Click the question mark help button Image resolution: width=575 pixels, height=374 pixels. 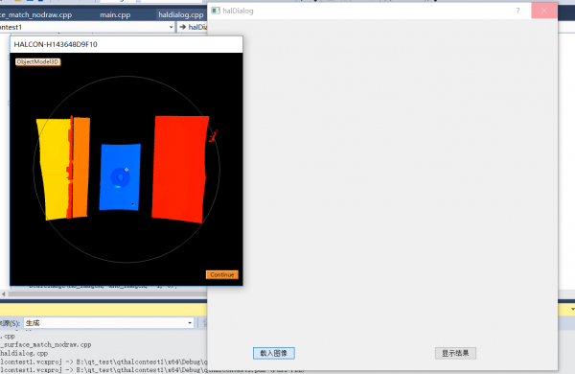coord(517,11)
